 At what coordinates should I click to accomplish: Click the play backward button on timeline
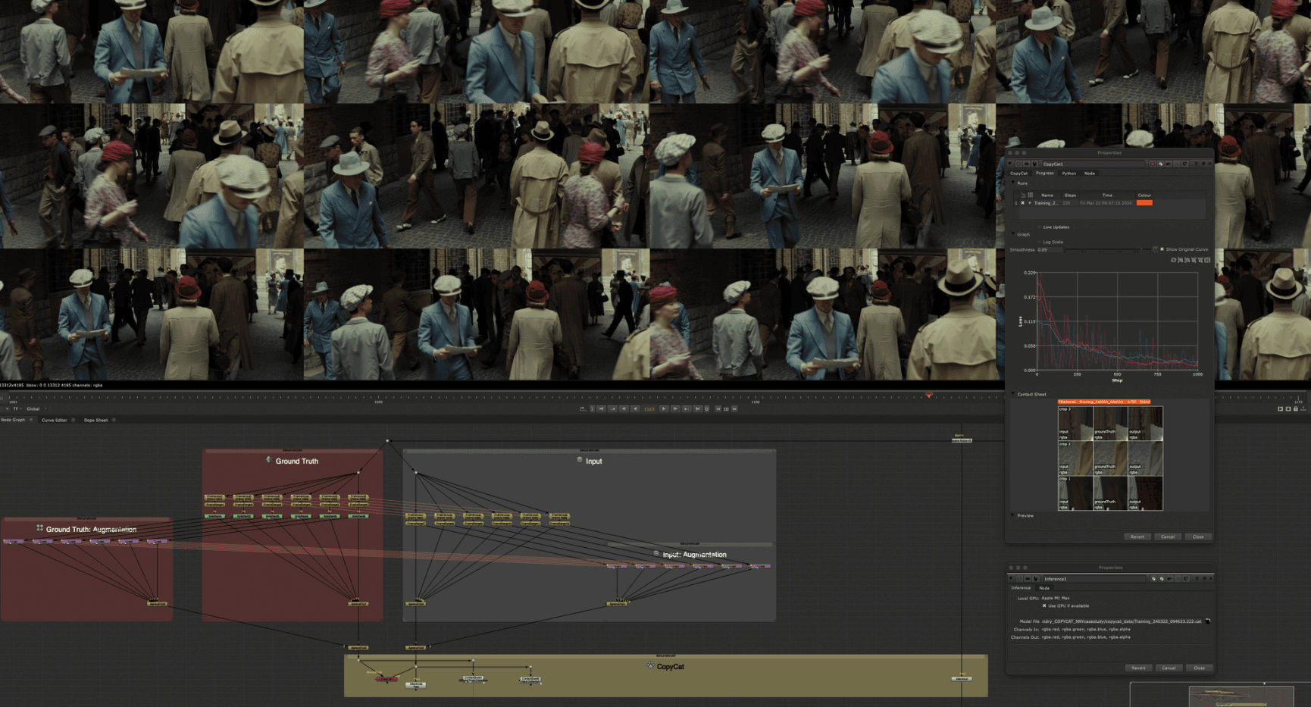pos(635,408)
